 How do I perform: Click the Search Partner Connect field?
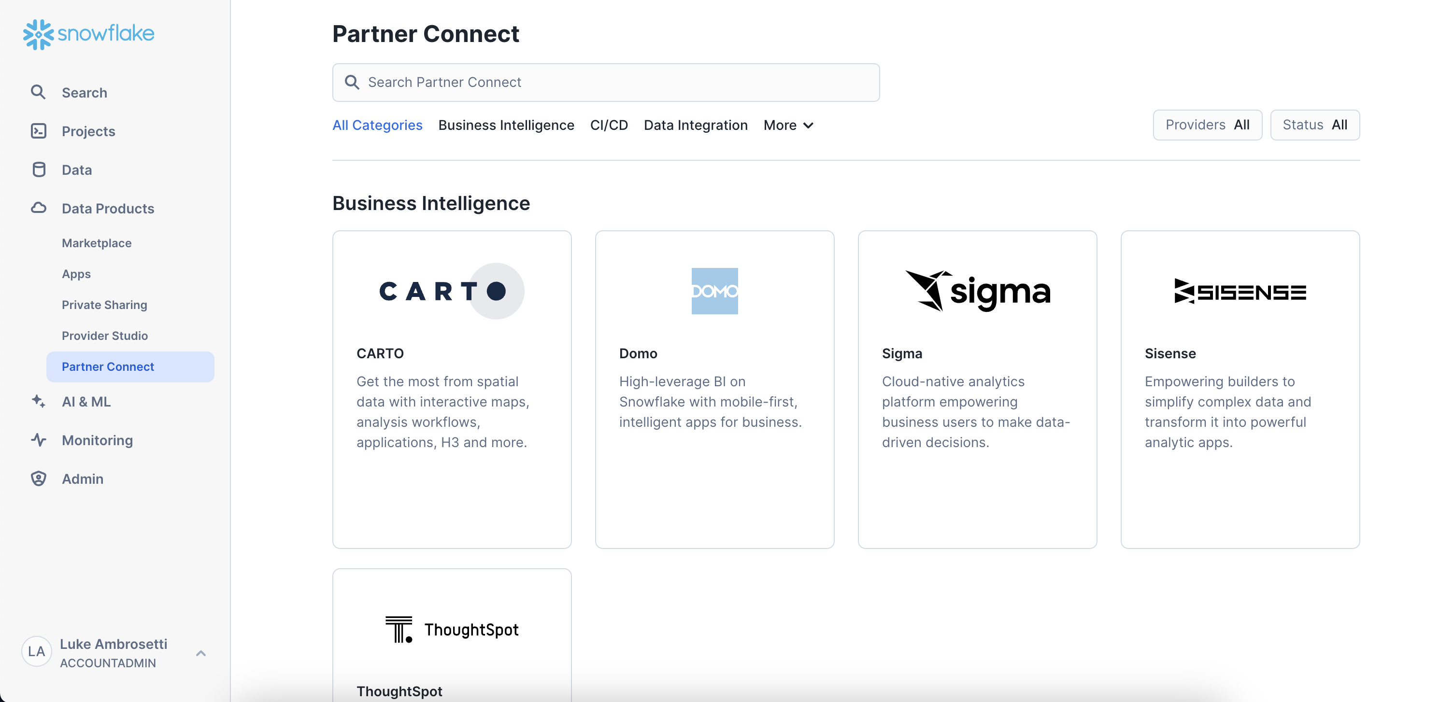coord(606,83)
